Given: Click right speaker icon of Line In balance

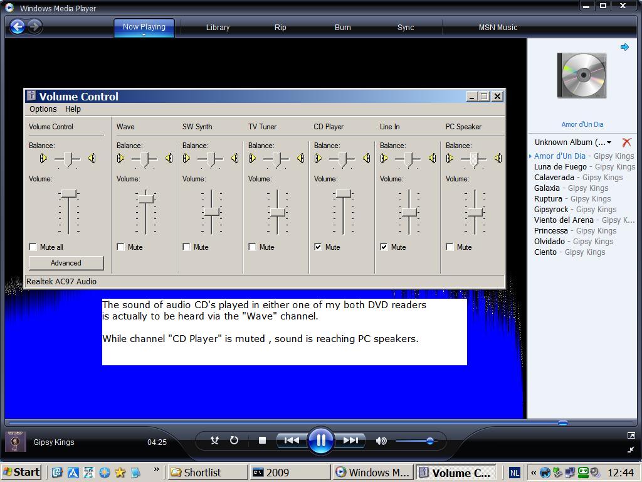Looking at the screenshot, I should tap(433, 158).
